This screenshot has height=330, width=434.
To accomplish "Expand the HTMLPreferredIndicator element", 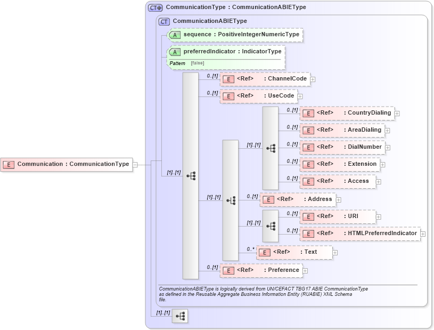I will tap(422, 234).
